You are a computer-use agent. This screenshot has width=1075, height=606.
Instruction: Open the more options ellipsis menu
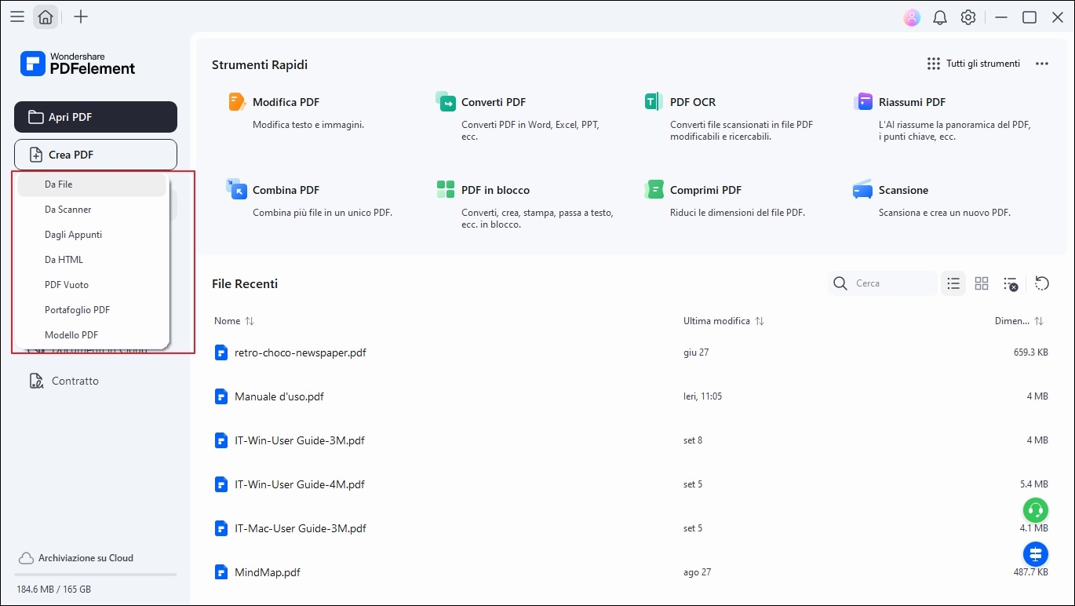[x=1042, y=64]
